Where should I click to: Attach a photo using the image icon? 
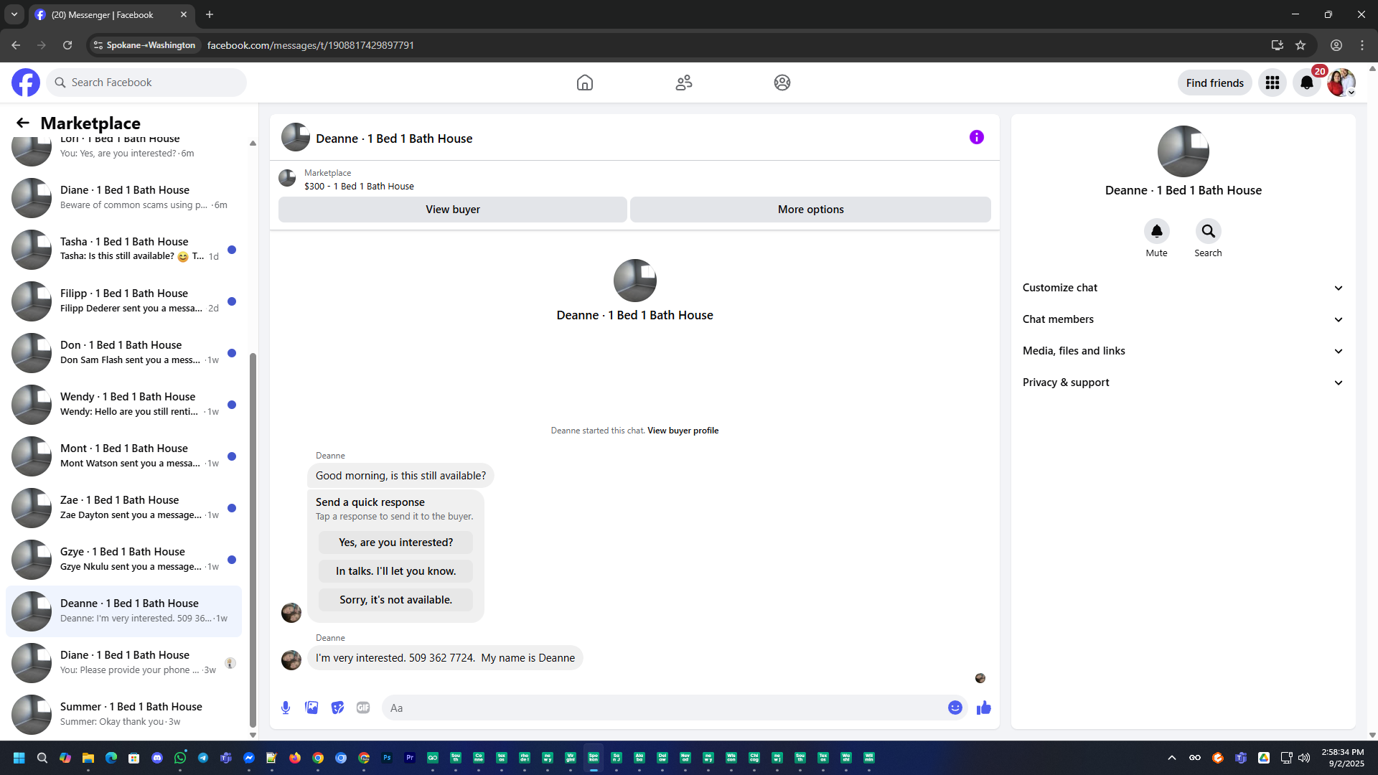tap(311, 708)
